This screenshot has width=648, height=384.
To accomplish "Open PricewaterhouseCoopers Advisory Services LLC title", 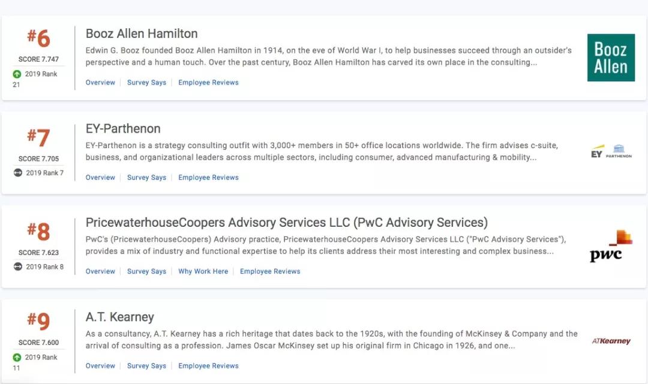I will point(286,223).
